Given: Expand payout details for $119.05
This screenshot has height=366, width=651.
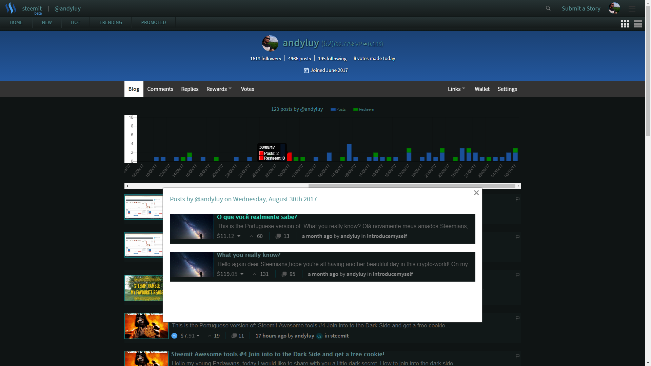Looking at the screenshot, I should 242,274.
